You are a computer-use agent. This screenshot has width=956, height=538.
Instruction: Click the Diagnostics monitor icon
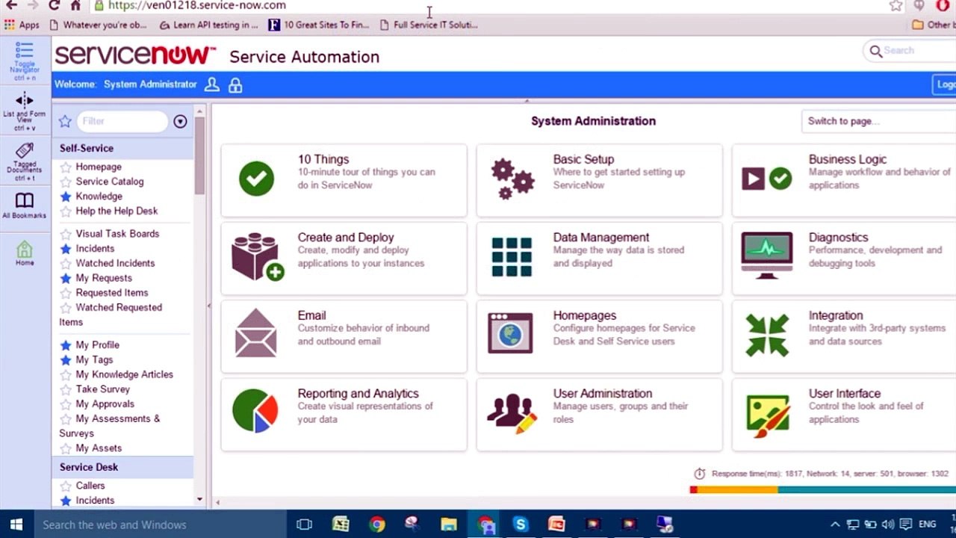pos(767,256)
